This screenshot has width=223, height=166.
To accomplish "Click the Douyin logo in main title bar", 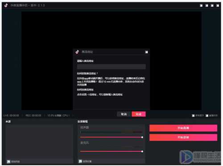I will [x=6, y=5].
